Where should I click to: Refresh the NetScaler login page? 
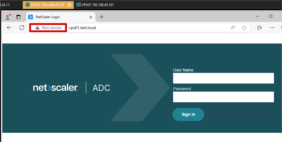[x=22, y=28]
